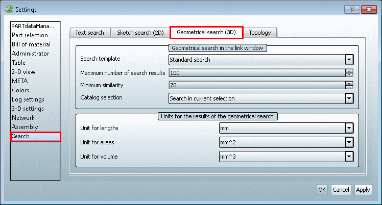Switch to the Text search tab
The height and width of the screenshot is (205, 382).
tap(90, 33)
